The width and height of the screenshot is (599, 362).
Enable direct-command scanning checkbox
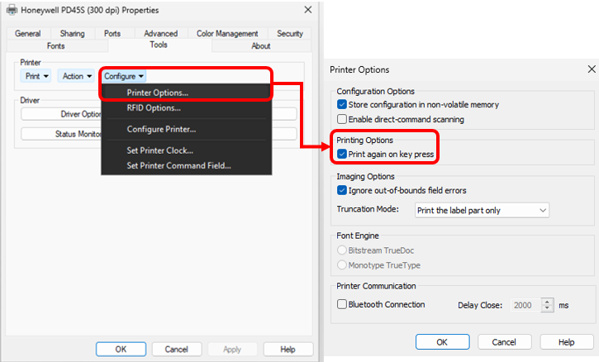pos(342,119)
